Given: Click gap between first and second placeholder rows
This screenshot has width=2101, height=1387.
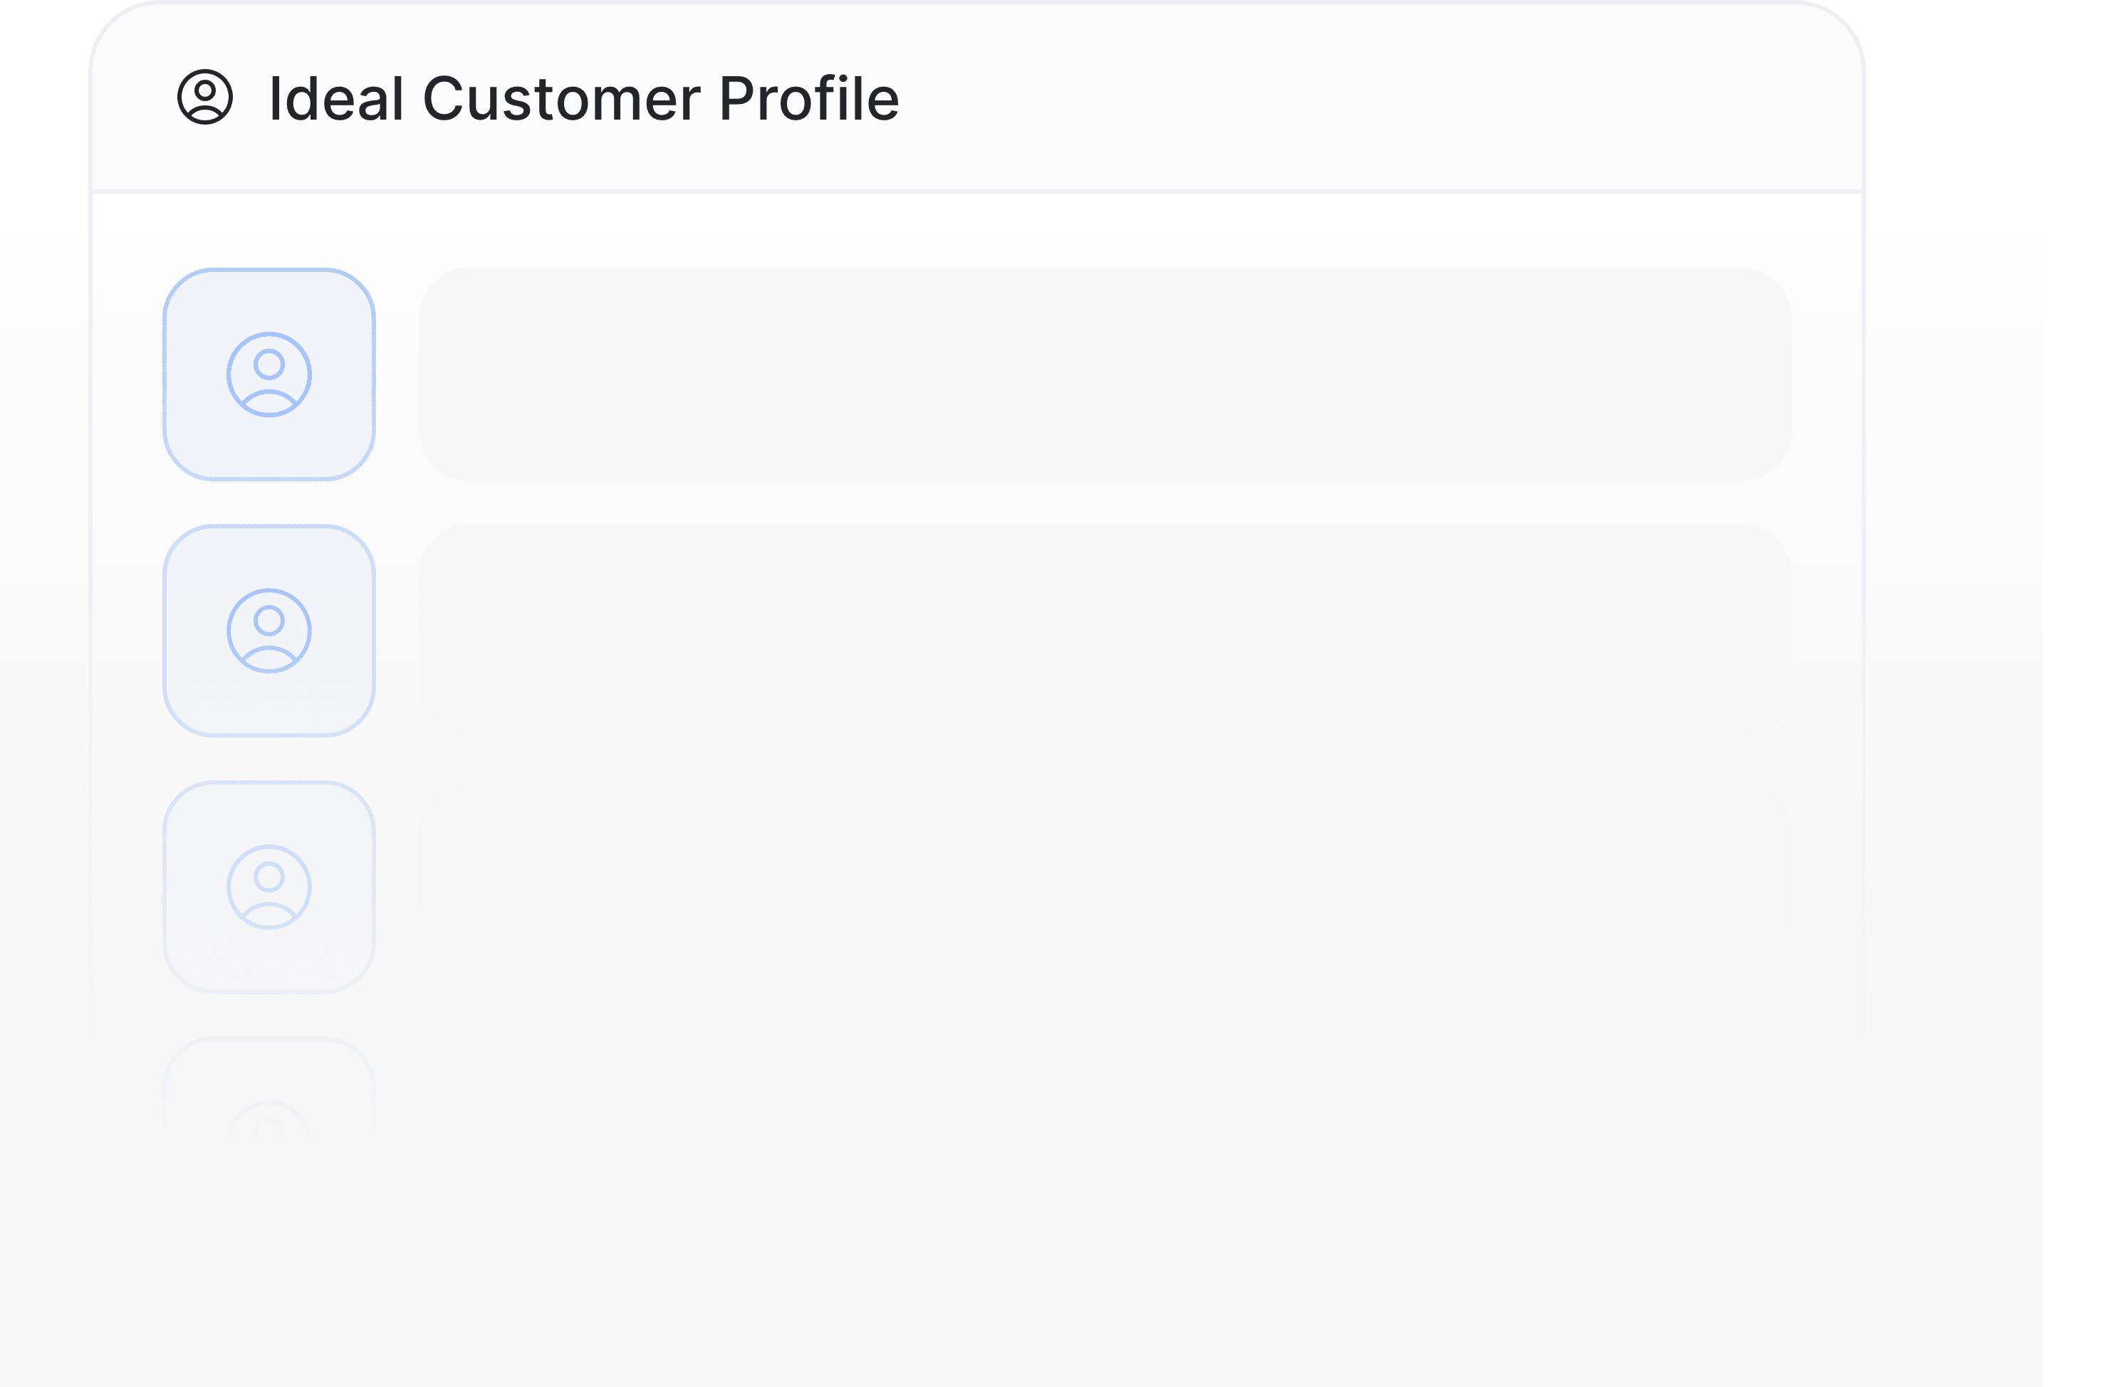Looking at the screenshot, I should click(x=1105, y=503).
